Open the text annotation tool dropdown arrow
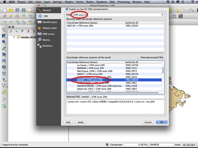The width and height of the screenshot is (198, 148). 193,11
